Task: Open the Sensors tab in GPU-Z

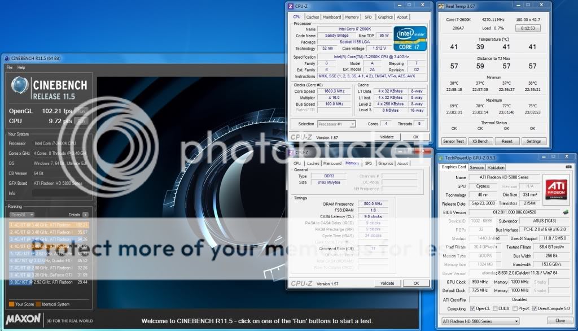Action: [477, 167]
